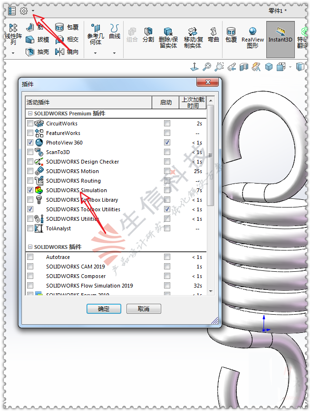Click the 活动插件 column header
Image resolution: width=311 pixels, height=412 pixels.
pyautogui.click(x=89, y=103)
